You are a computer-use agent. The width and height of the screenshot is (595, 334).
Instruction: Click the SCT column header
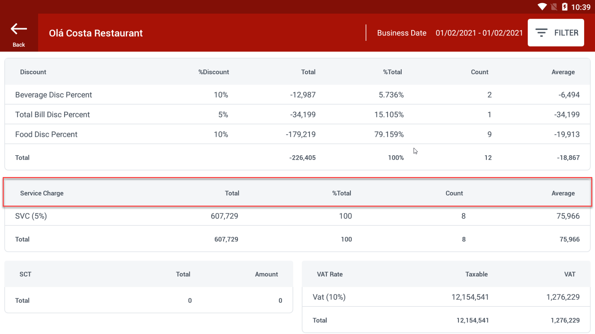(25, 274)
